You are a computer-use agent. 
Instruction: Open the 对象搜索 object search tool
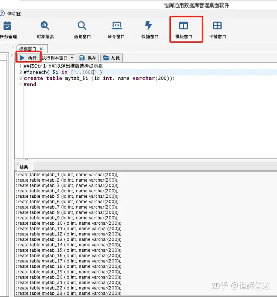click(x=45, y=30)
